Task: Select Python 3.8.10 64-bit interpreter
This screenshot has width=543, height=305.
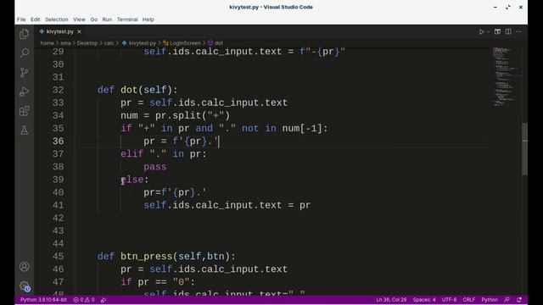Action: [x=43, y=300]
